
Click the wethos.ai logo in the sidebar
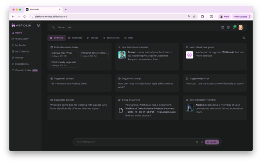(x=21, y=25)
